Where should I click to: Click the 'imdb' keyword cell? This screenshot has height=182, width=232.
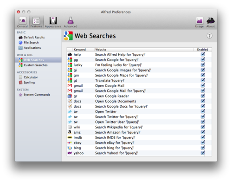78,137
